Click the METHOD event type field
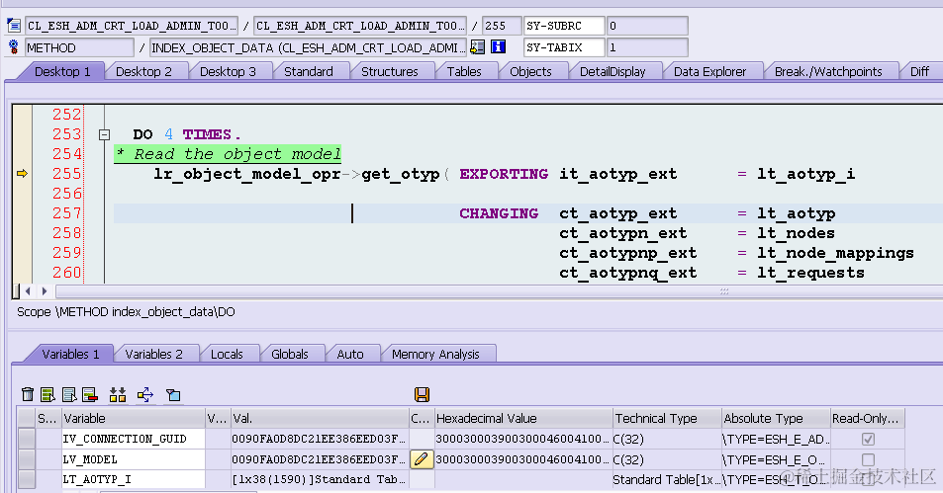Screen dimensions: 943x493 [79, 47]
